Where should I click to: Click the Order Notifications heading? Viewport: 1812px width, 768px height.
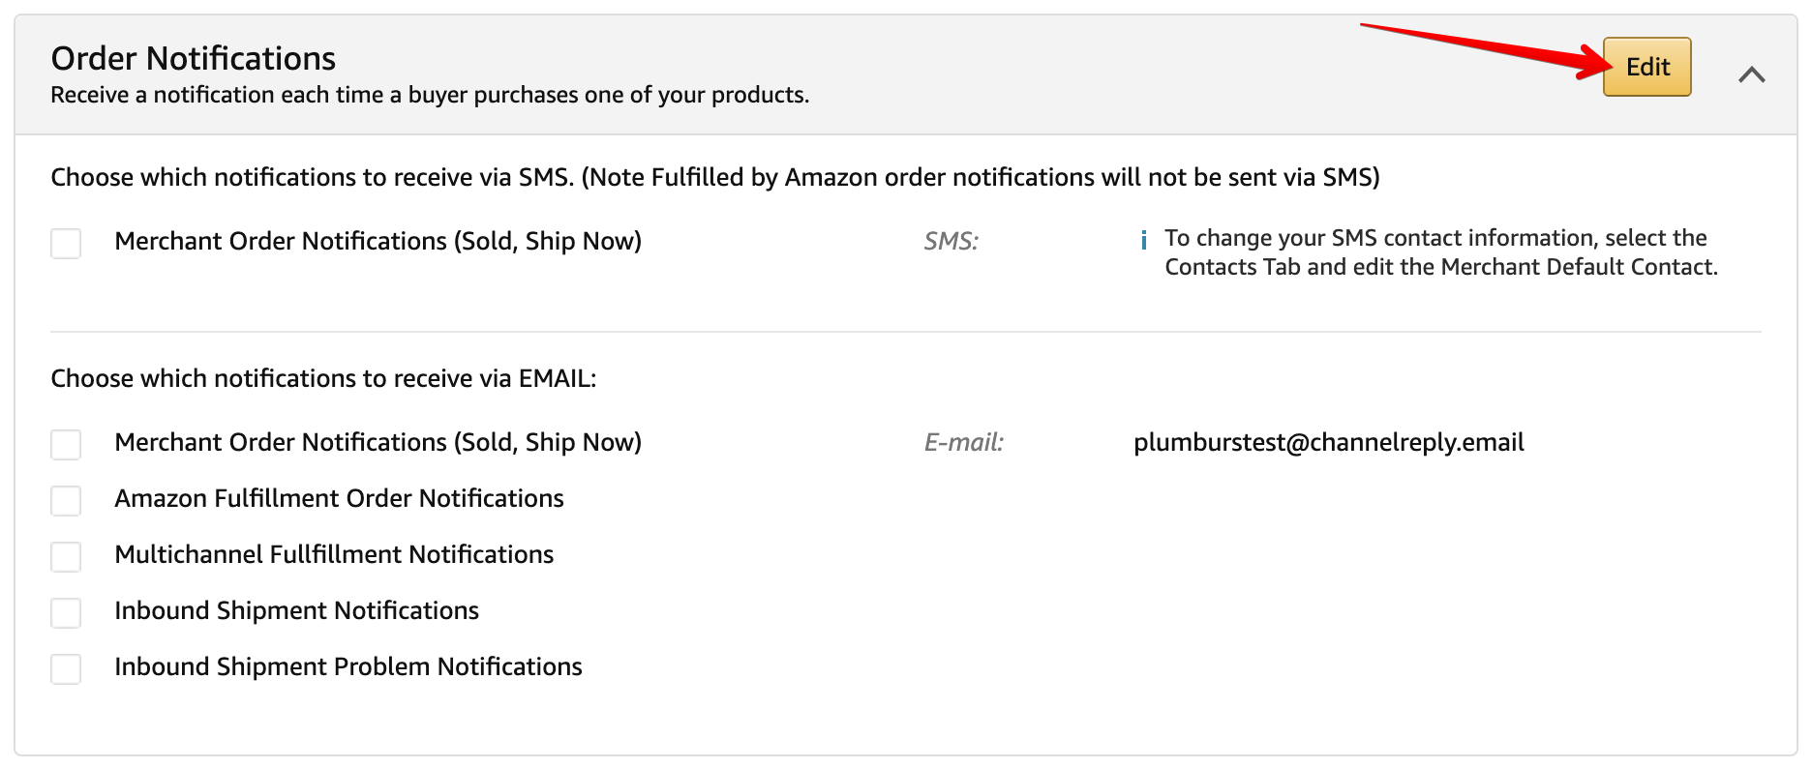coord(194,58)
